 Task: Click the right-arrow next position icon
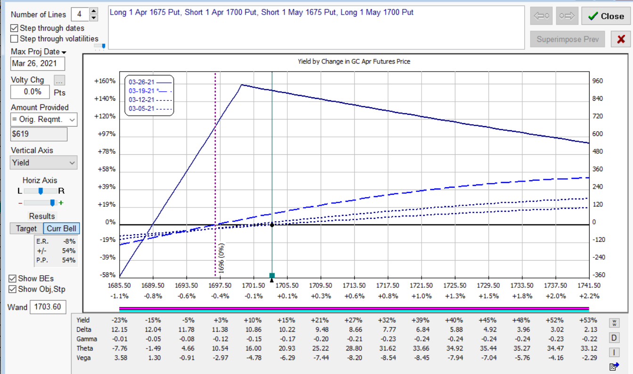tap(567, 16)
